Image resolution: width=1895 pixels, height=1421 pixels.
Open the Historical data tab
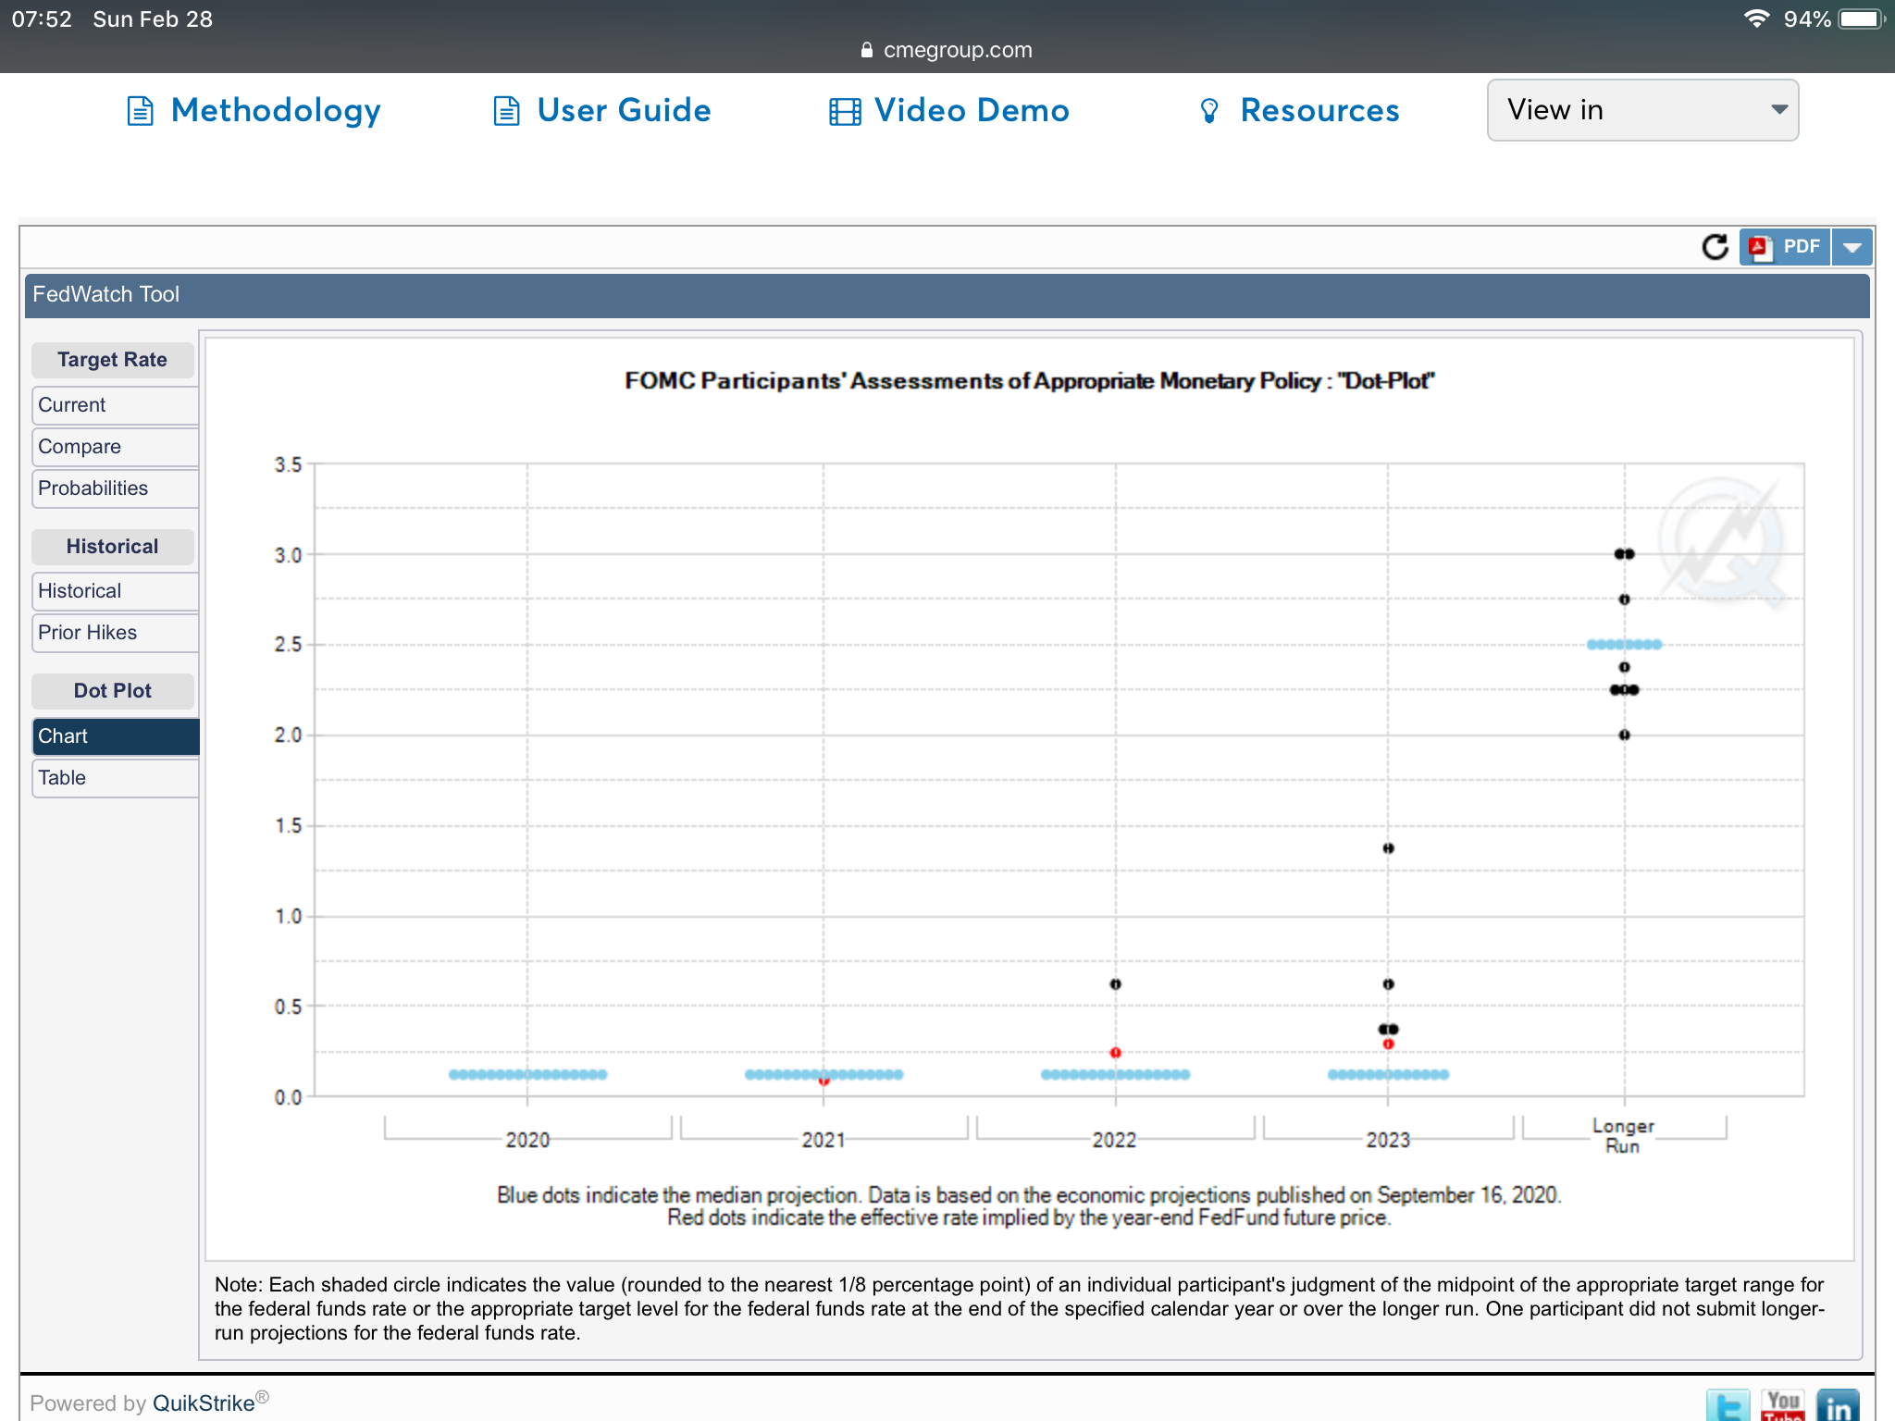[115, 591]
